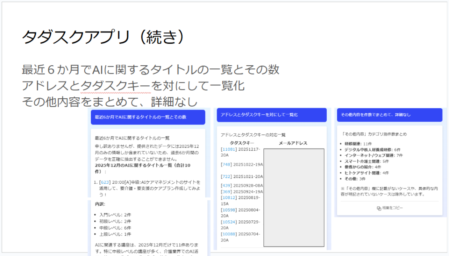
Task: Click the [10598] key link
Action: (229, 210)
